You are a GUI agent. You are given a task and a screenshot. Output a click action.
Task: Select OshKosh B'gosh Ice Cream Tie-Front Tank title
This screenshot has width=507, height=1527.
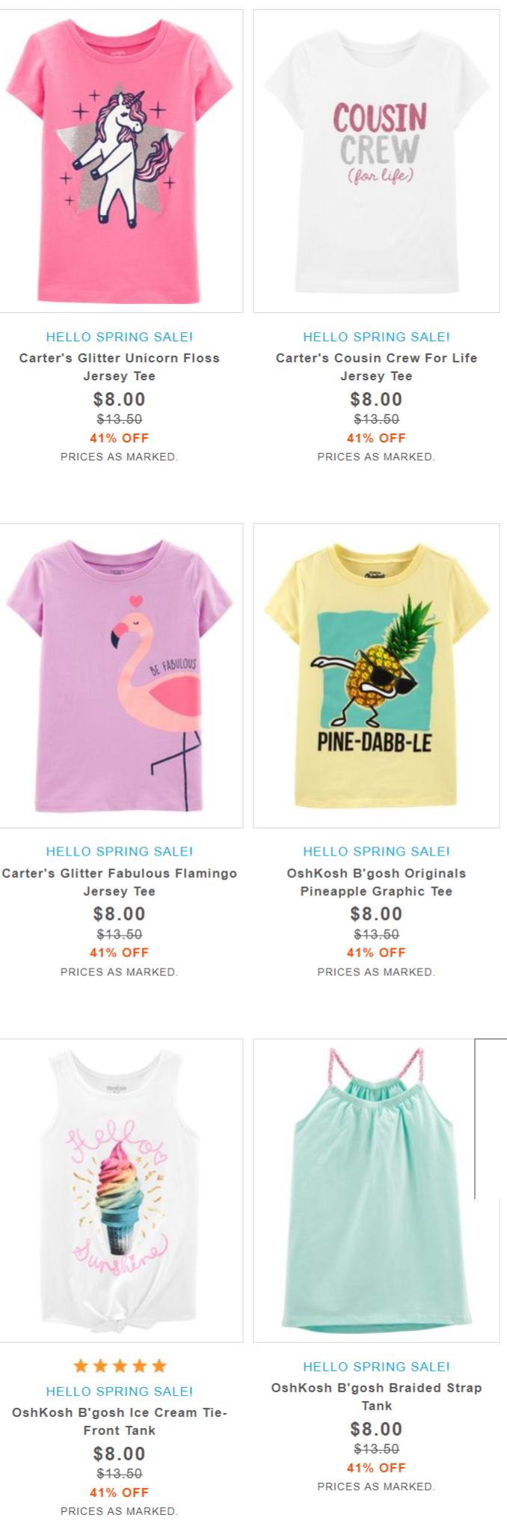120,1421
